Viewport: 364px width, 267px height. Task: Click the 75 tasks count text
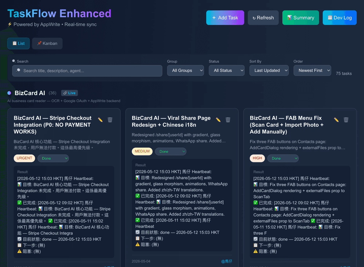344,74
